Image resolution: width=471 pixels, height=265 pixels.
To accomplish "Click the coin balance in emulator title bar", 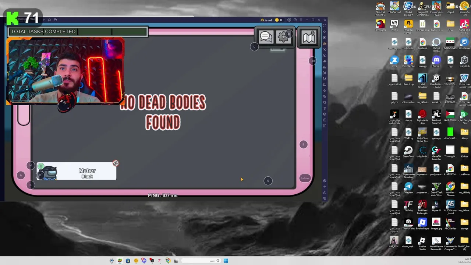I will coord(279,20).
